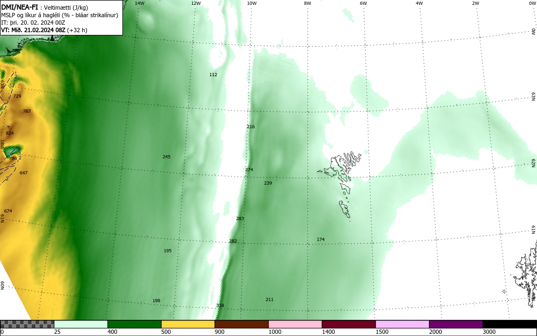Click the 8W longitude label

click(308, 3)
